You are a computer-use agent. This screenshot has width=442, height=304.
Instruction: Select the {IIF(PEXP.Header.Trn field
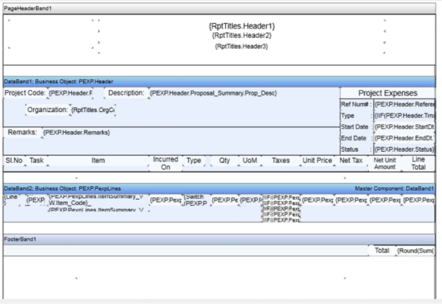point(404,116)
